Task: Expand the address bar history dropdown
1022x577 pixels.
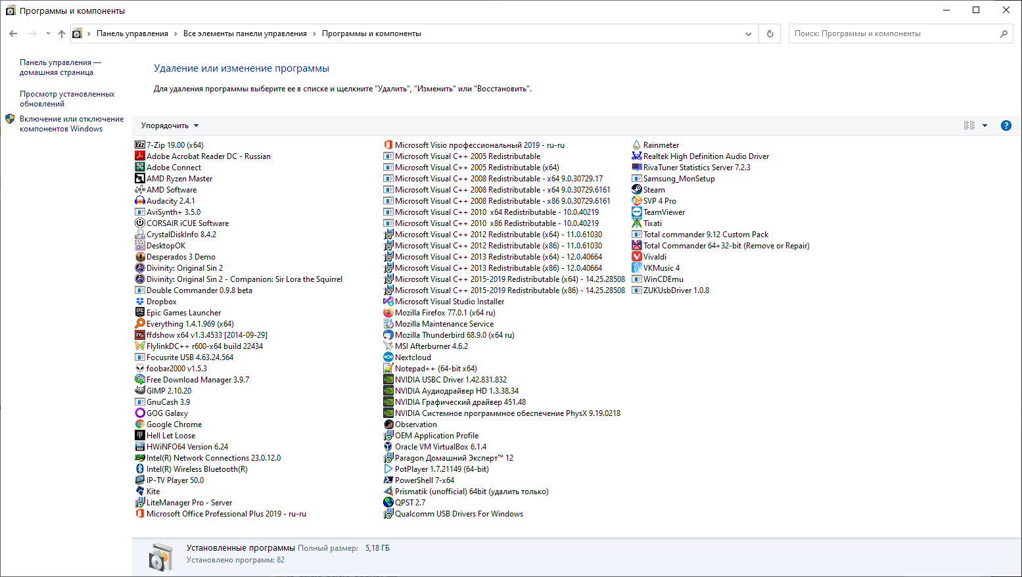Action: click(x=748, y=34)
